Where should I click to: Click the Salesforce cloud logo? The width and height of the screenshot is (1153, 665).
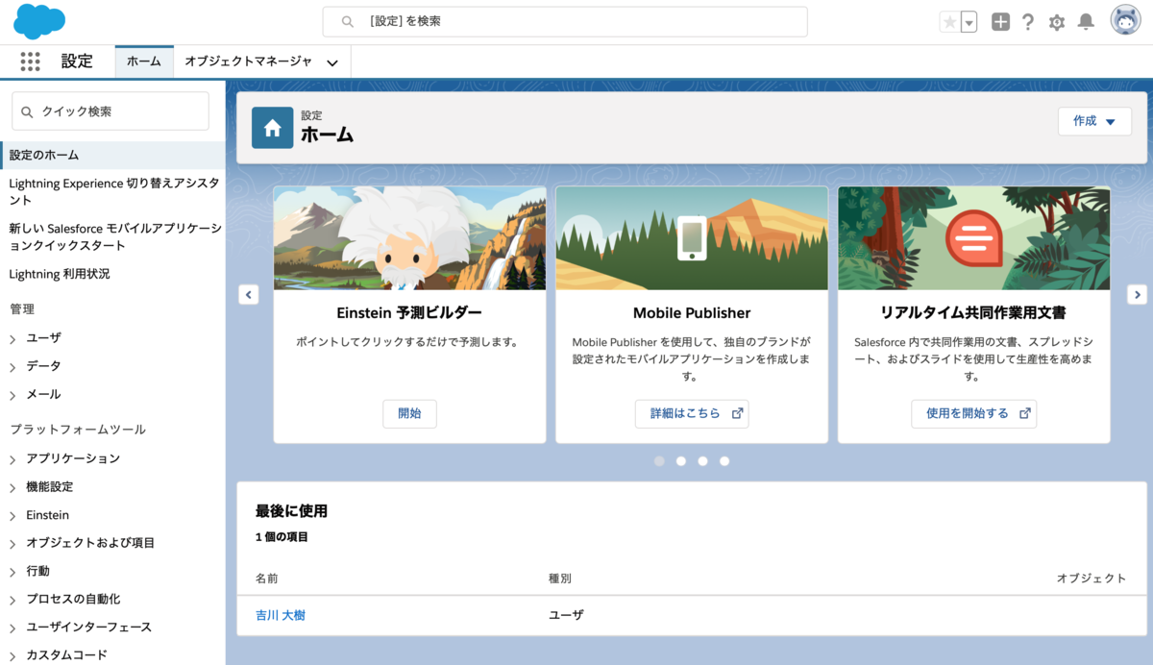(39, 20)
